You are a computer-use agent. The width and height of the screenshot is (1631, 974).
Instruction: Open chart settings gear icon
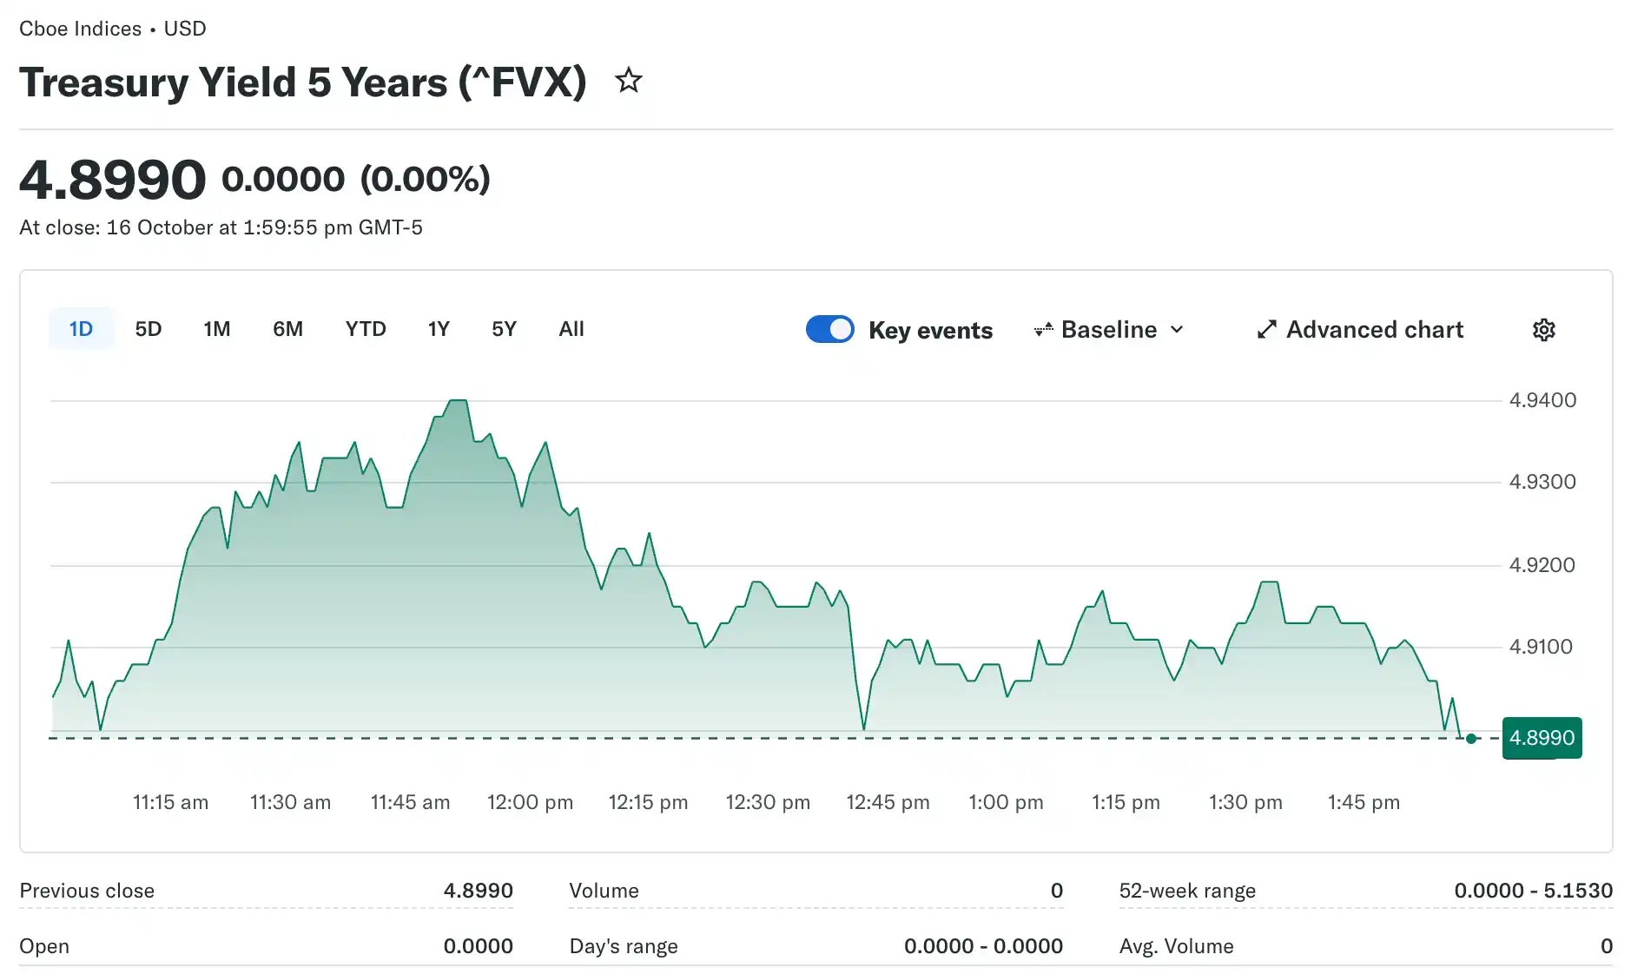pos(1543,330)
